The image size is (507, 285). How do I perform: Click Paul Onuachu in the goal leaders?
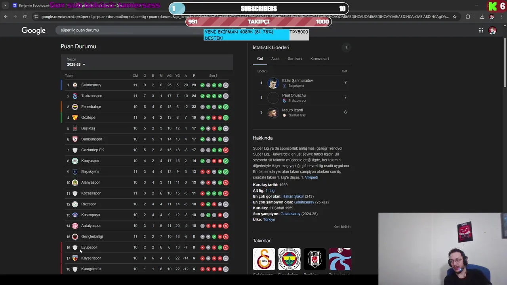point(294,95)
